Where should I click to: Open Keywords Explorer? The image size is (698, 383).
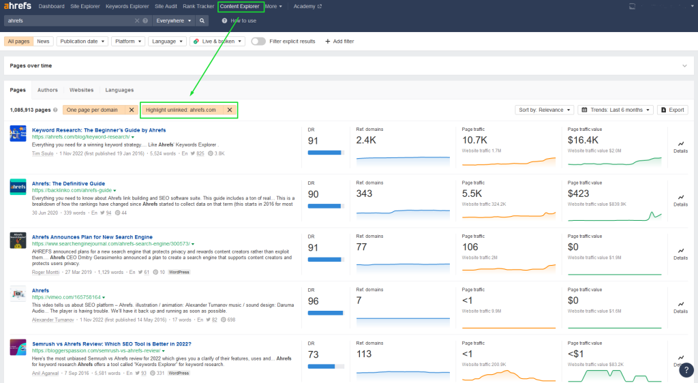coord(127,6)
